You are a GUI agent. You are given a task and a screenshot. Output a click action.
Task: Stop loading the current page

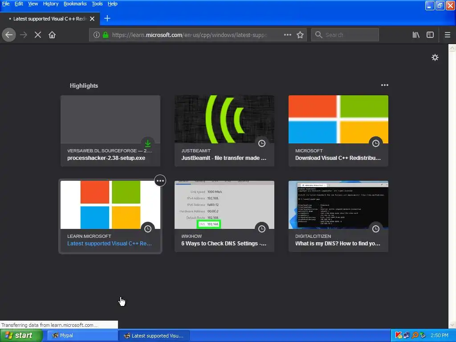38,35
